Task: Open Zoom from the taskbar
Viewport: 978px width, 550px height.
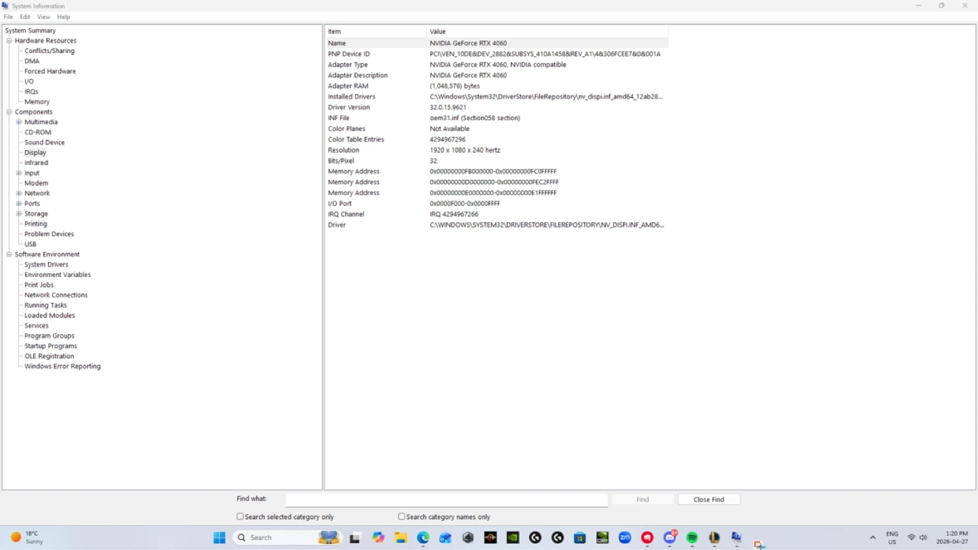Action: pos(625,538)
